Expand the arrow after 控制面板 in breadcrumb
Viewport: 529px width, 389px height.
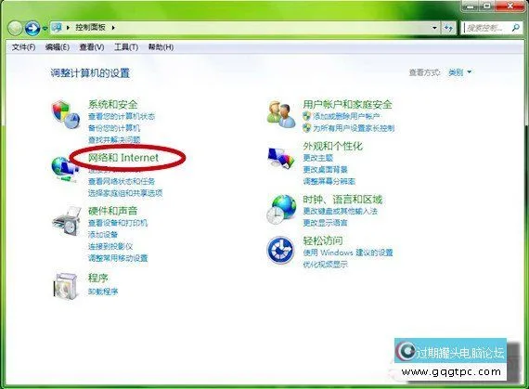click(x=113, y=27)
